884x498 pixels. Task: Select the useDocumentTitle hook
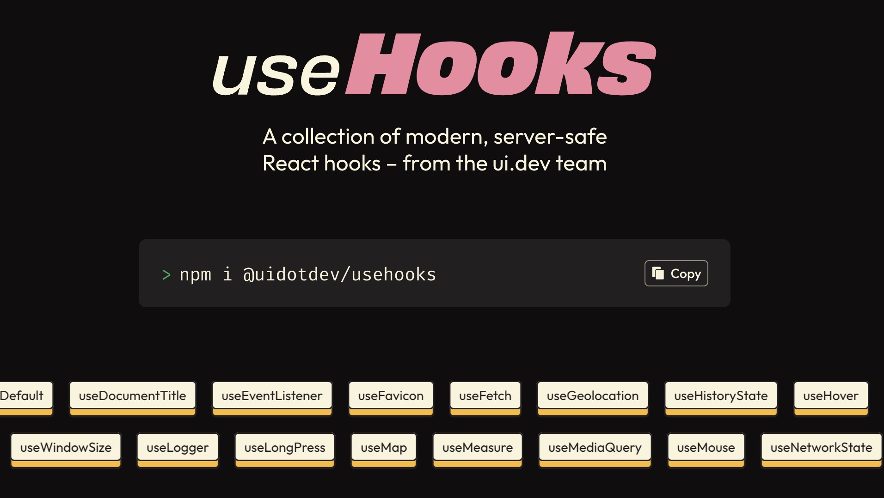[x=132, y=396]
